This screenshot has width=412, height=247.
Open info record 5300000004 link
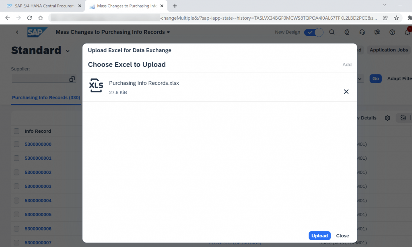pyautogui.click(x=38, y=200)
